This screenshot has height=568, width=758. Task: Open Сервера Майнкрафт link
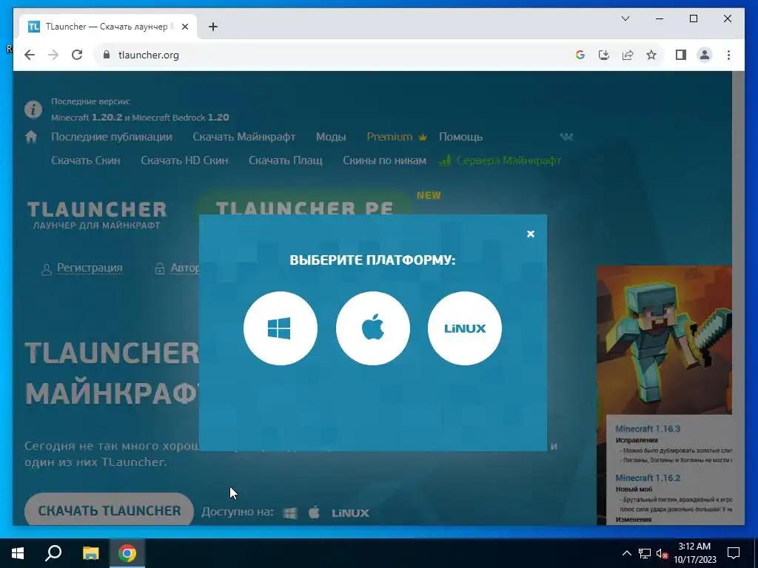click(x=500, y=160)
